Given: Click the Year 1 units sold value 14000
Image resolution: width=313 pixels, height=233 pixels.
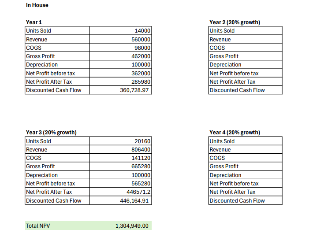Looking at the screenshot, I should point(142,31).
